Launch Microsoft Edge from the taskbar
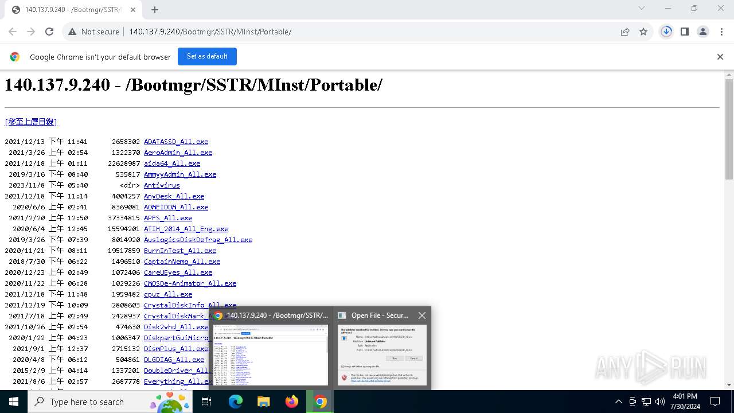 coord(236,402)
